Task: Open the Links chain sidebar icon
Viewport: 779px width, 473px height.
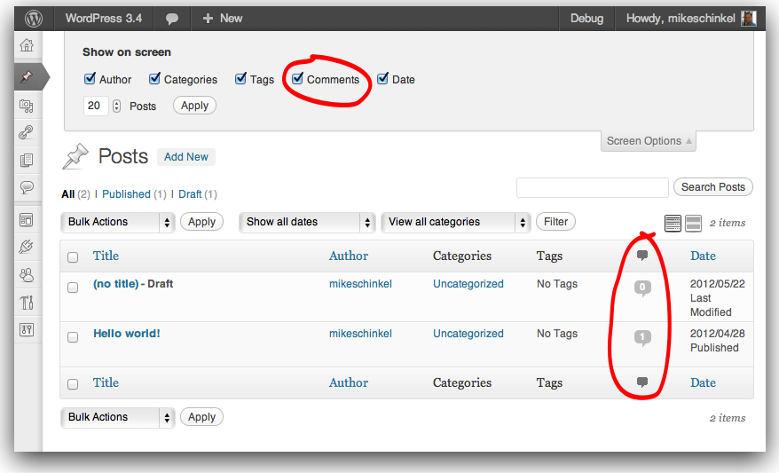Action: 27,132
